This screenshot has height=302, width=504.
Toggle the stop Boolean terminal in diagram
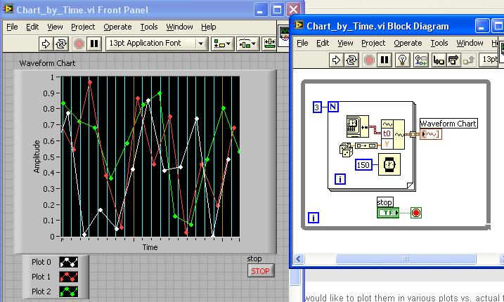coord(387,213)
